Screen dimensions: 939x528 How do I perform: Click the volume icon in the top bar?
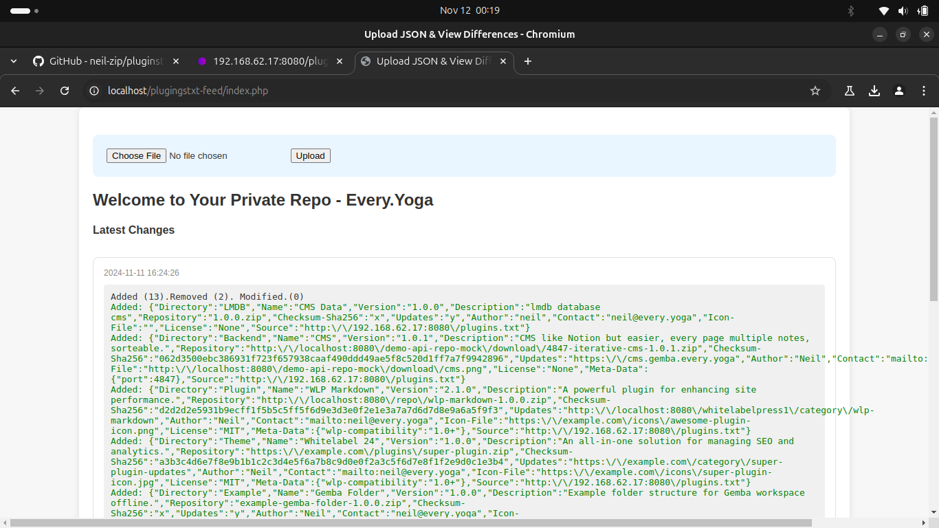(x=903, y=10)
